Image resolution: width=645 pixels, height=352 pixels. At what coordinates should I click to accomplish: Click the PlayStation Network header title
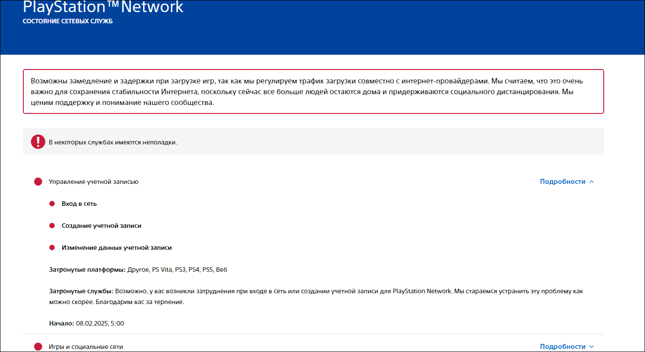[x=103, y=7]
